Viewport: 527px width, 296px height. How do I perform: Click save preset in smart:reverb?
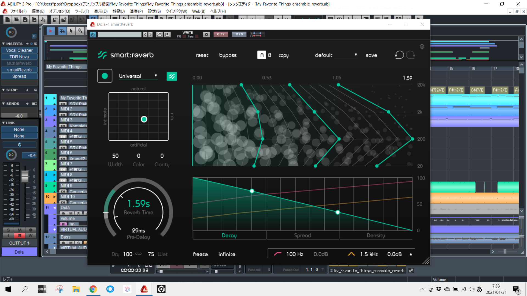click(371, 55)
